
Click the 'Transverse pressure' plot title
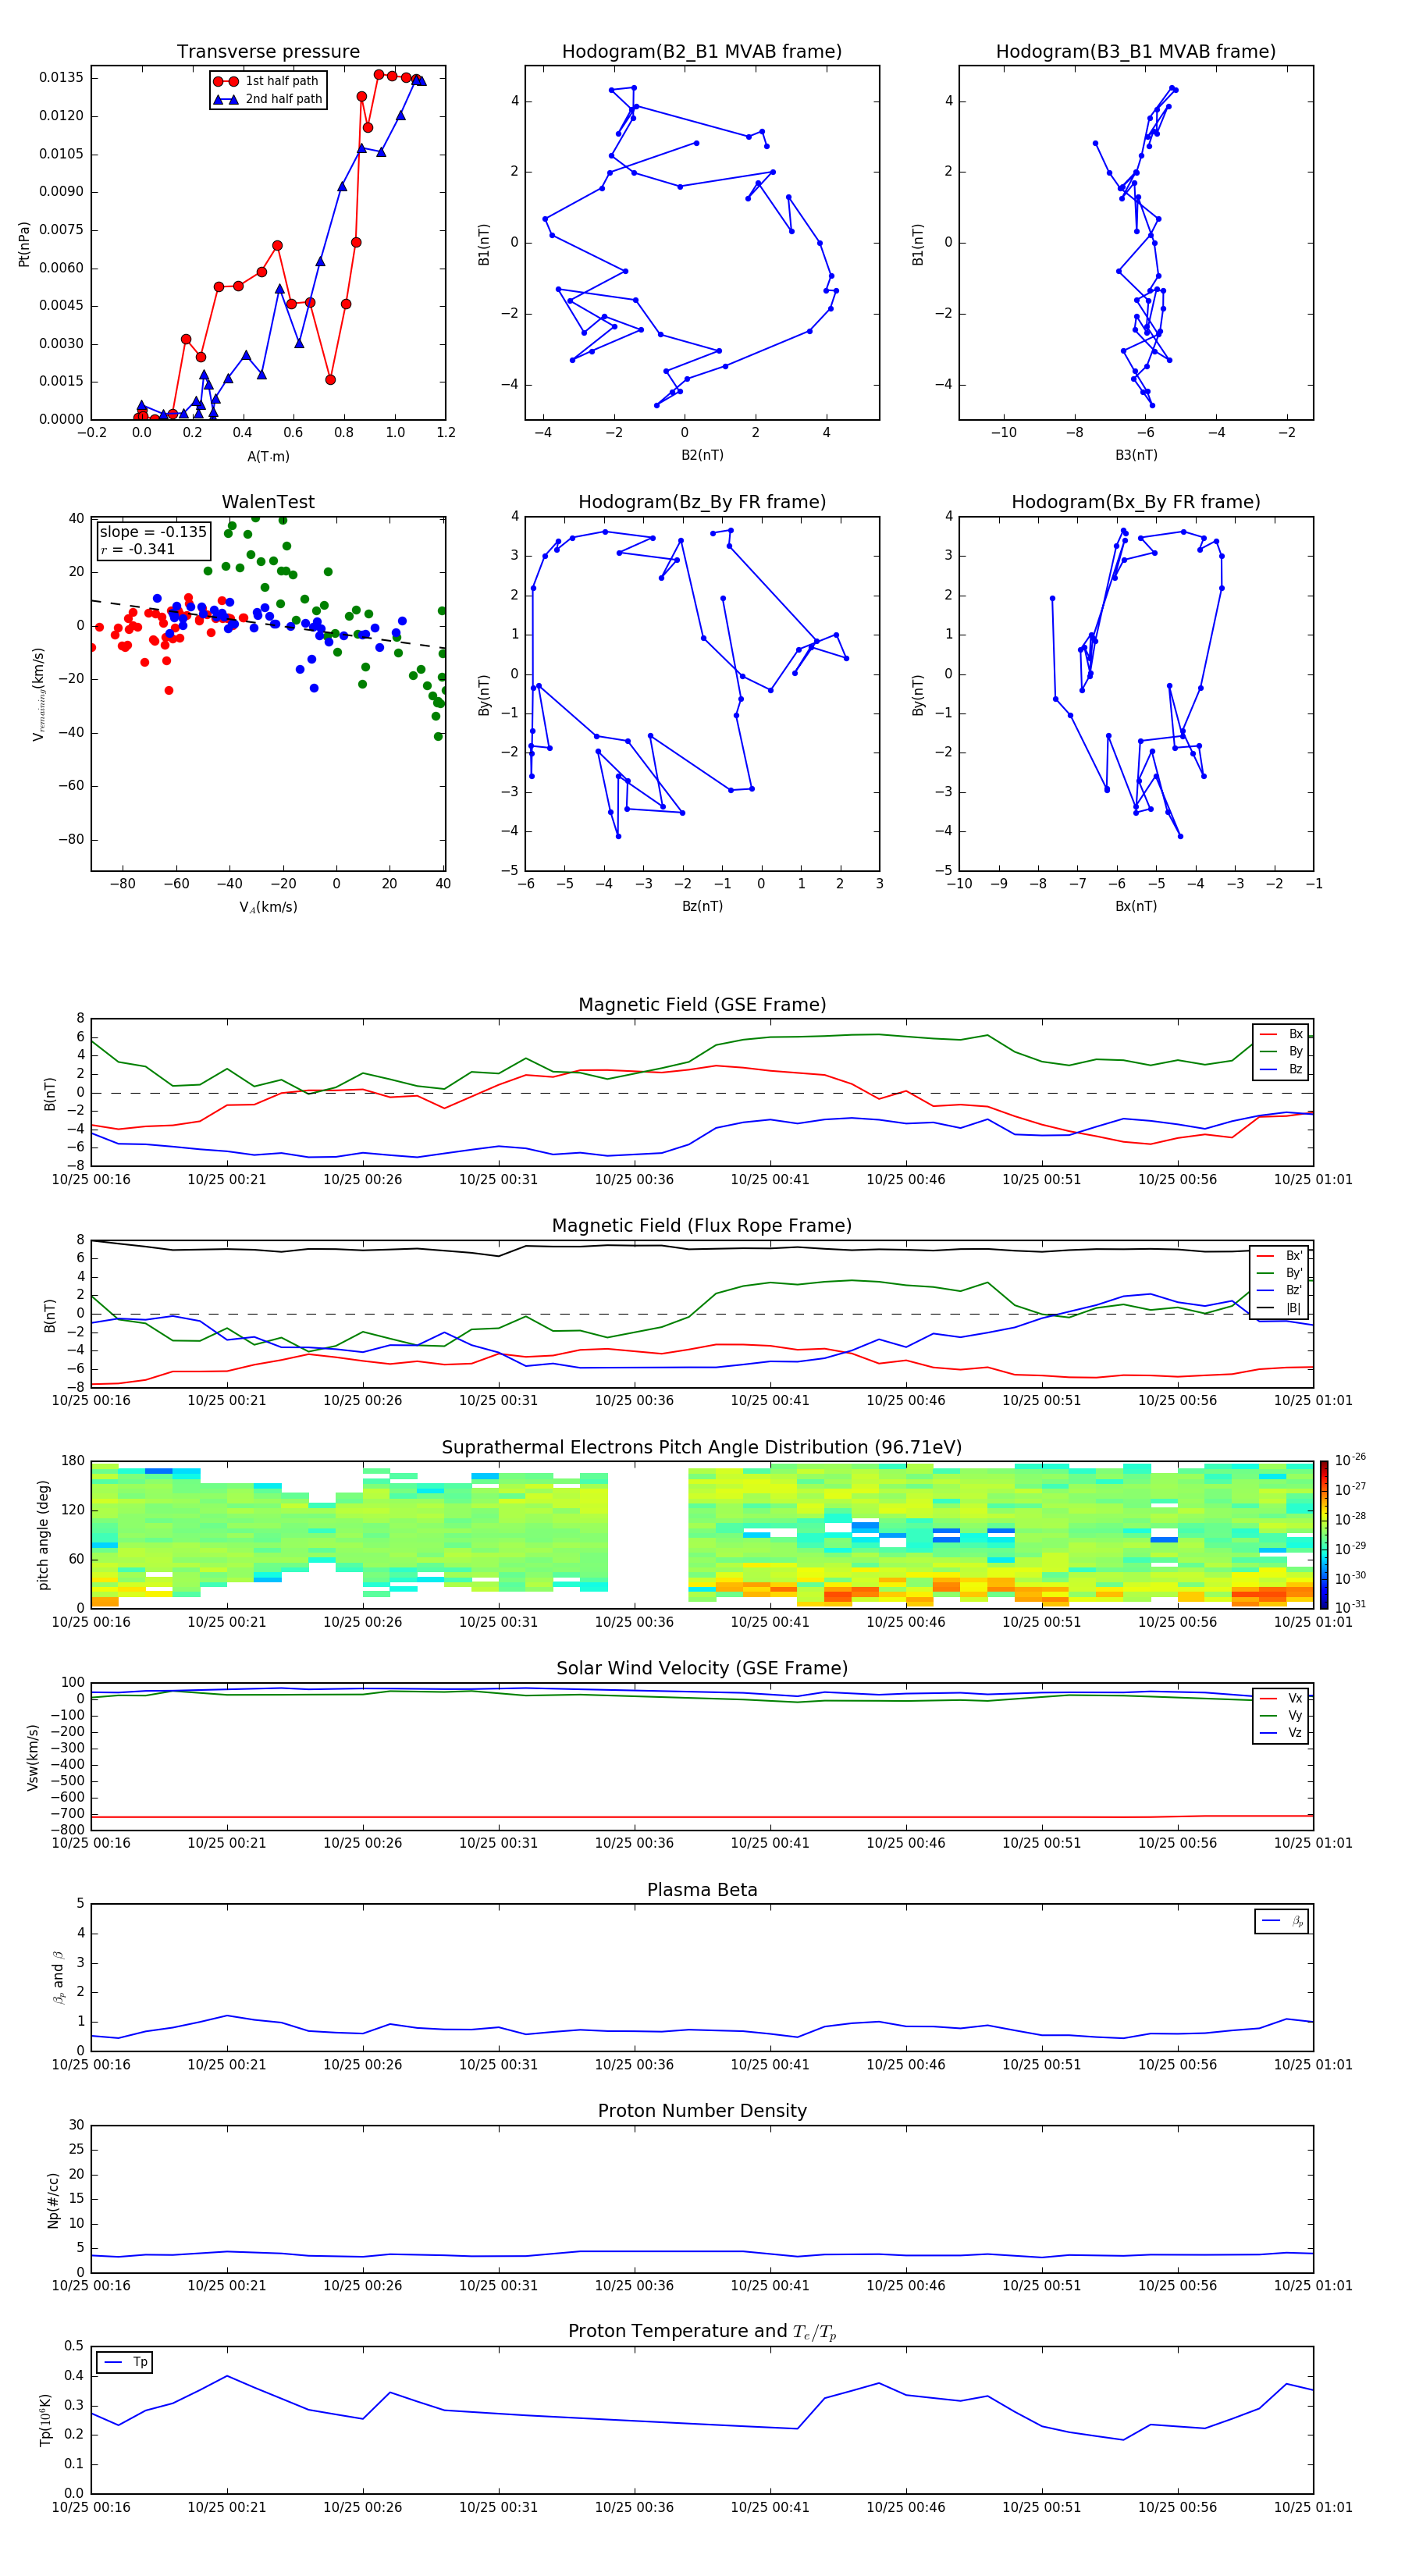tap(268, 52)
